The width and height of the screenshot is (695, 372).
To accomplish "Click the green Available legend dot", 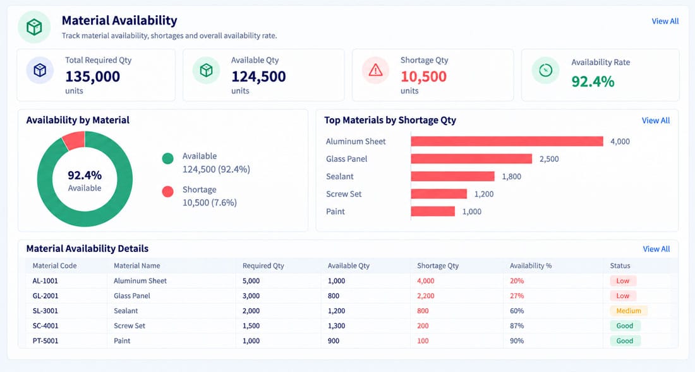I will coord(167,158).
